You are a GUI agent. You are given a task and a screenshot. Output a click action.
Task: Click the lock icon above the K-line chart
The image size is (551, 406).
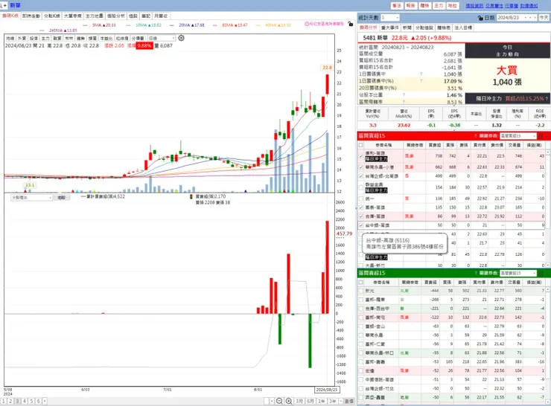tap(350, 24)
